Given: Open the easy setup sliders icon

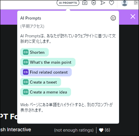Looking at the screenshot, I should click(136, 2).
